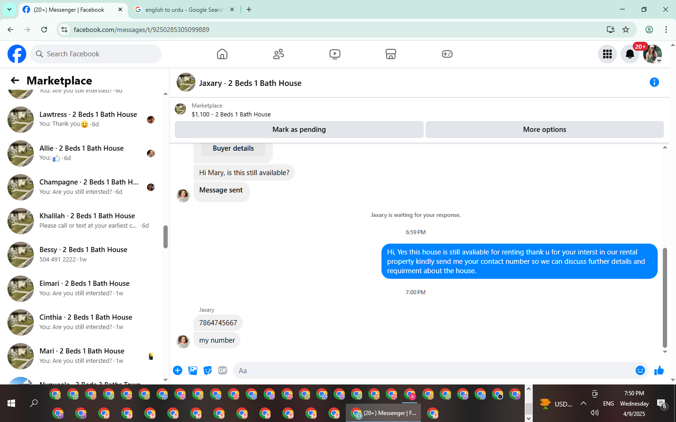Screen dimensions: 676x422
Task: Open the volume control in system tray
Action: click(x=595, y=413)
